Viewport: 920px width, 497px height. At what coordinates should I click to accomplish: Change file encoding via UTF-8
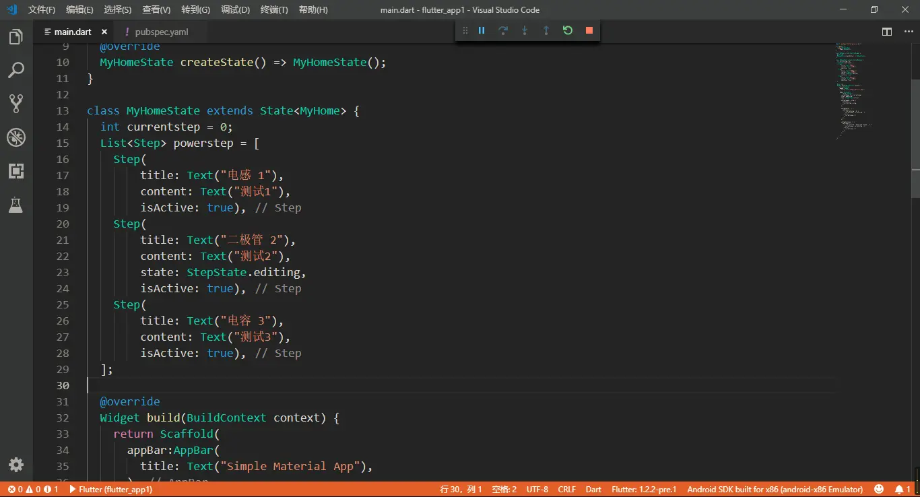[x=537, y=490]
